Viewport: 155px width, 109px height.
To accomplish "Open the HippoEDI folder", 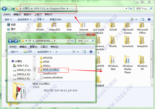I will click(x=55, y=27).
